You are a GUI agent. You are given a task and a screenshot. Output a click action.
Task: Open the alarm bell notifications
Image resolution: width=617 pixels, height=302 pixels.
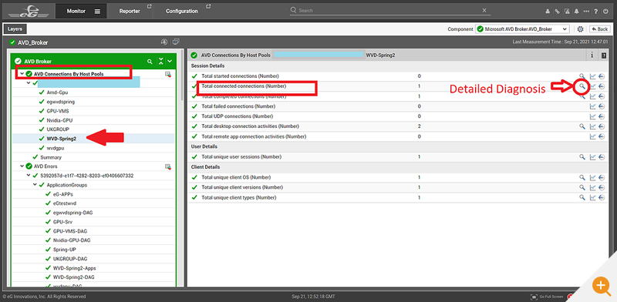[577, 12]
